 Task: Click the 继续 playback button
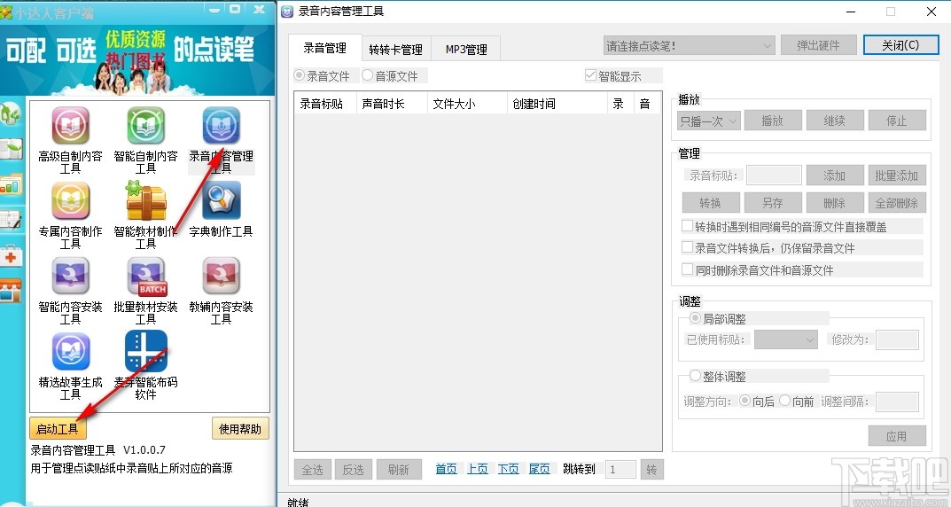click(835, 121)
